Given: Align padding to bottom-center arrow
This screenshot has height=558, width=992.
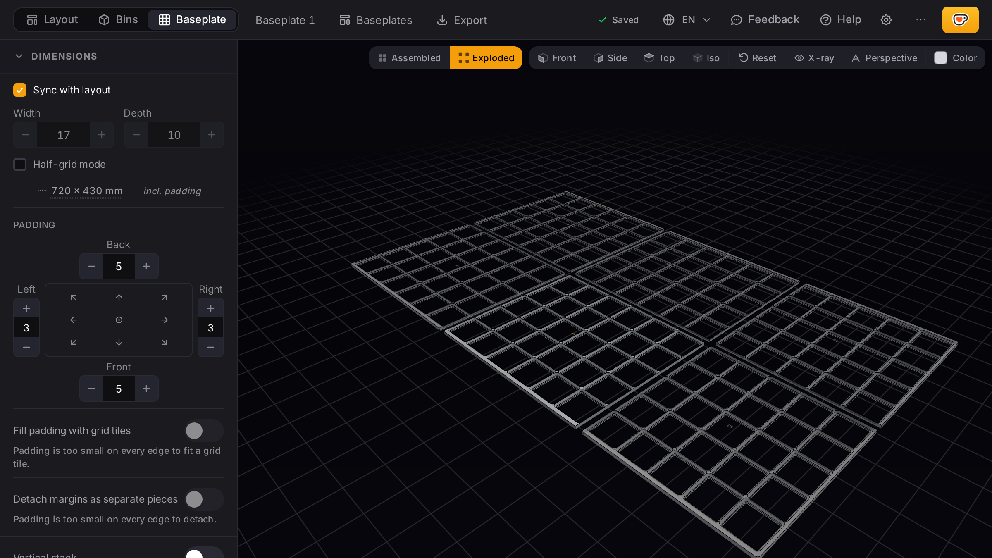Looking at the screenshot, I should click(x=119, y=342).
